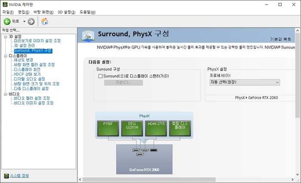
Task: Click the Surround PhysX header illustration icon
Action: [x=88, y=35]
